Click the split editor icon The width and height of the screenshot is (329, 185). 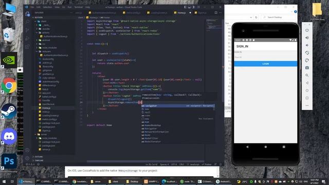point(216,12)
